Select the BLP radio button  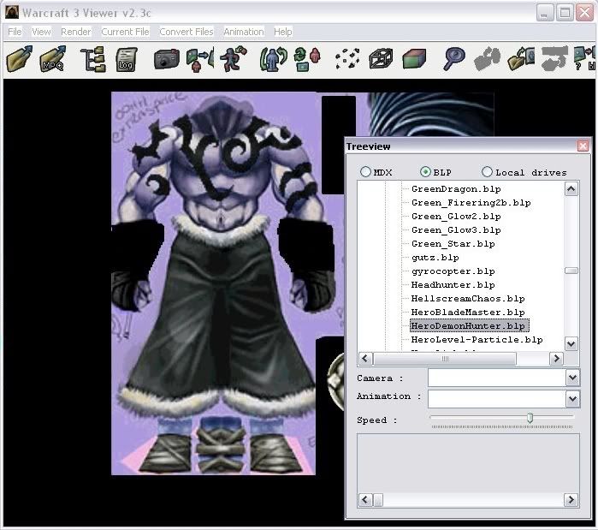(x=425, y=172)
